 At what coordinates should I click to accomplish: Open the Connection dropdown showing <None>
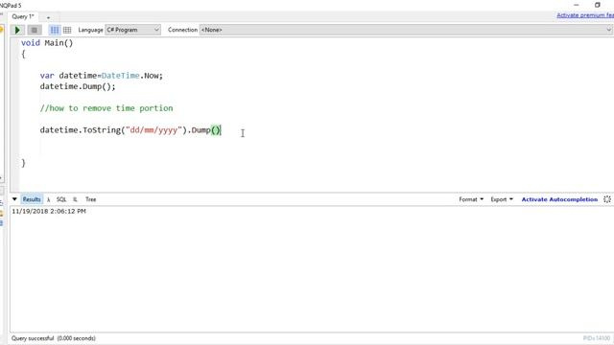[406, 30]
